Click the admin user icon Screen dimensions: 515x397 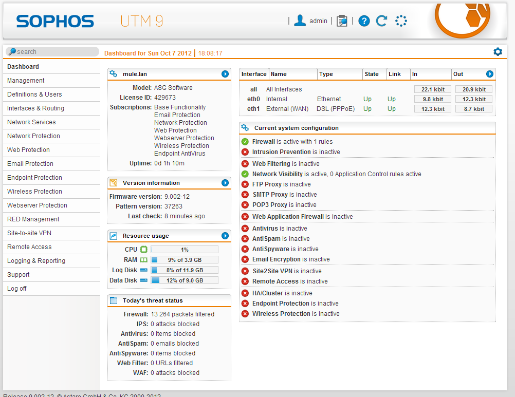(300, 21)
